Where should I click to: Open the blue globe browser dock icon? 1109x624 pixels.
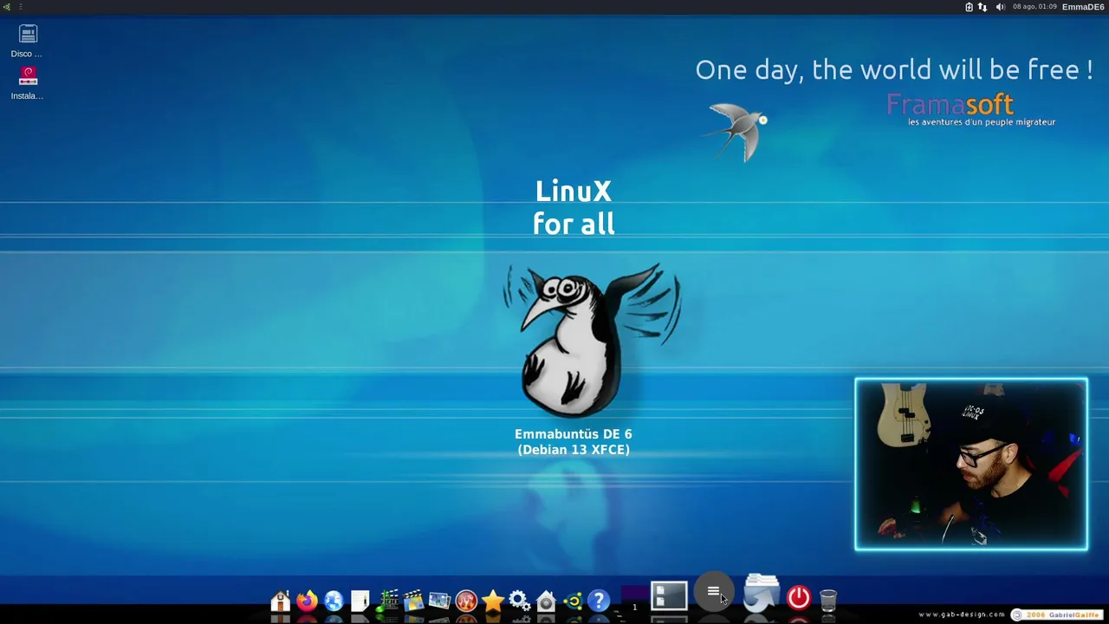coord(334,601)
